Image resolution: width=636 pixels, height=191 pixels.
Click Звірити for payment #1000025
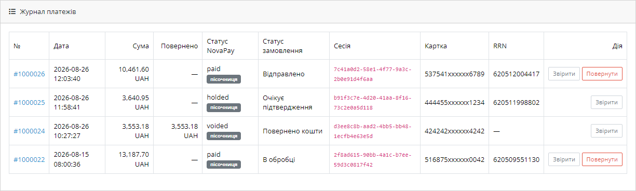tap(606, 102)
